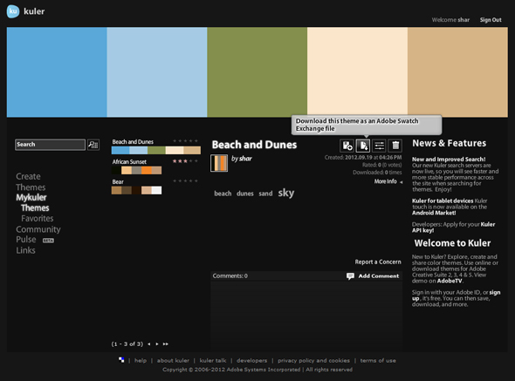Click the disk icon with circular arrow

coord(347,146)
